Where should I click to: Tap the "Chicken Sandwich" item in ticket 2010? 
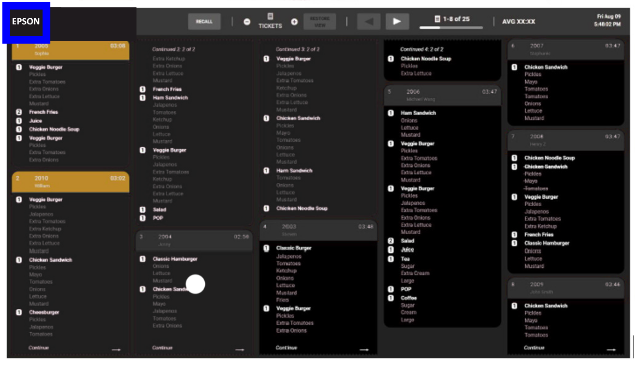tap(50, 260)
